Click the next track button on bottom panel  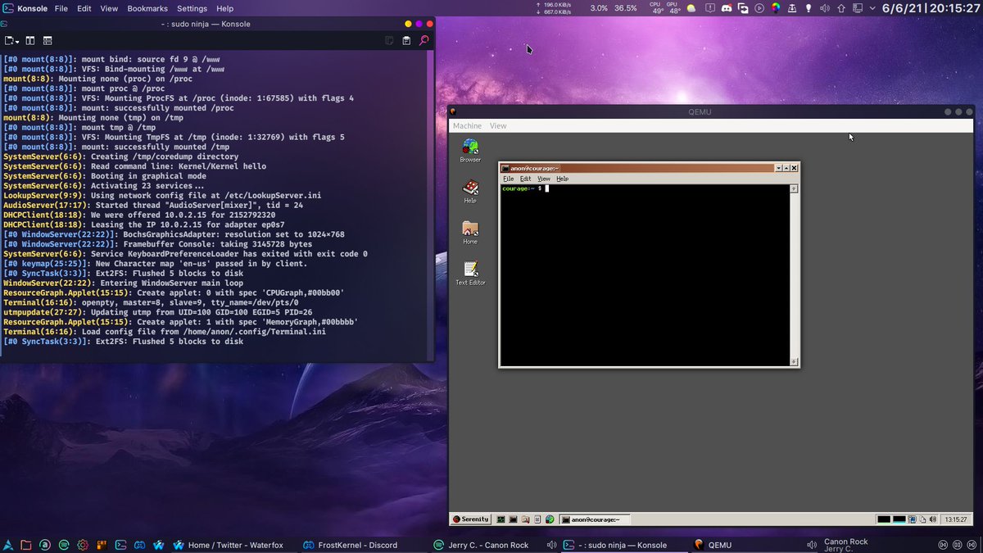(x=971, y=545)
